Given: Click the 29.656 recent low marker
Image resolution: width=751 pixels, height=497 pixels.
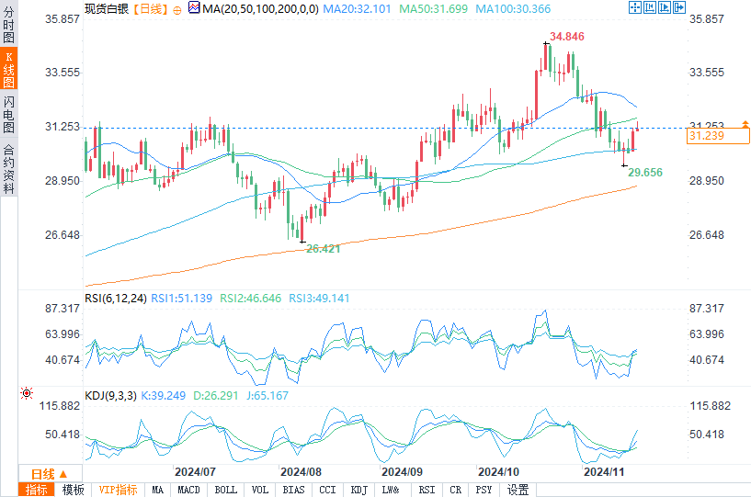Looking at the screenshot, I should pos(645,173).
